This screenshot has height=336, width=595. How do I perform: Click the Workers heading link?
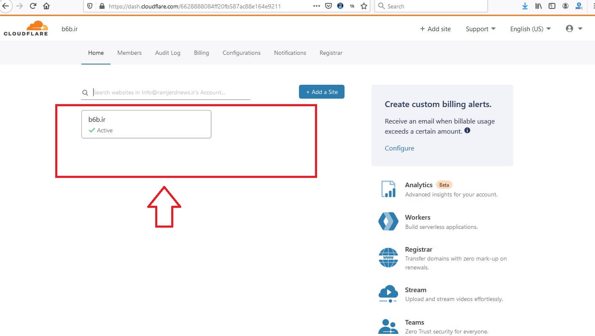click(x=417, y=218)
